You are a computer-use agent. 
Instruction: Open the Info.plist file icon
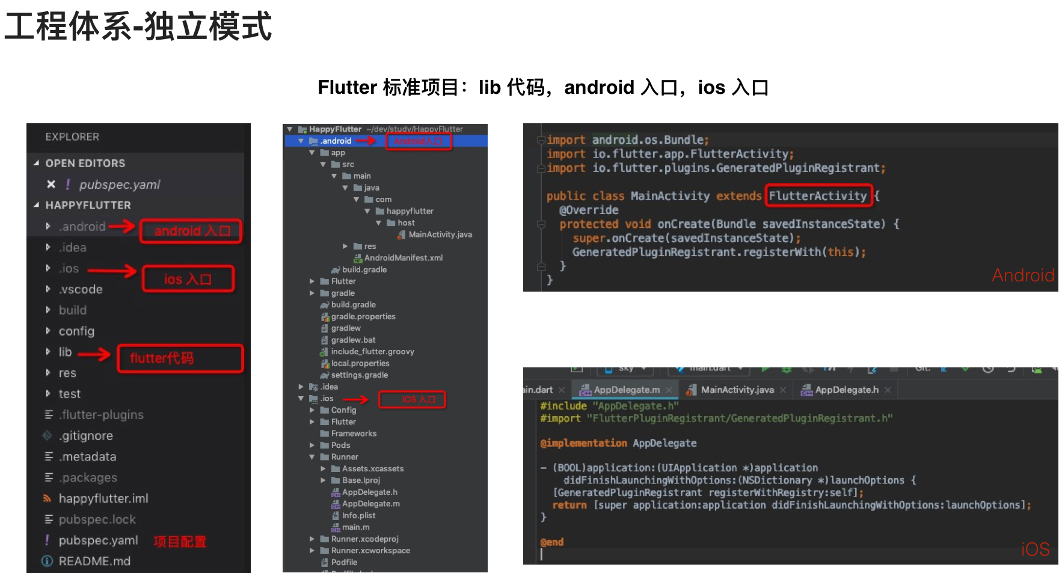coord(336,516)
